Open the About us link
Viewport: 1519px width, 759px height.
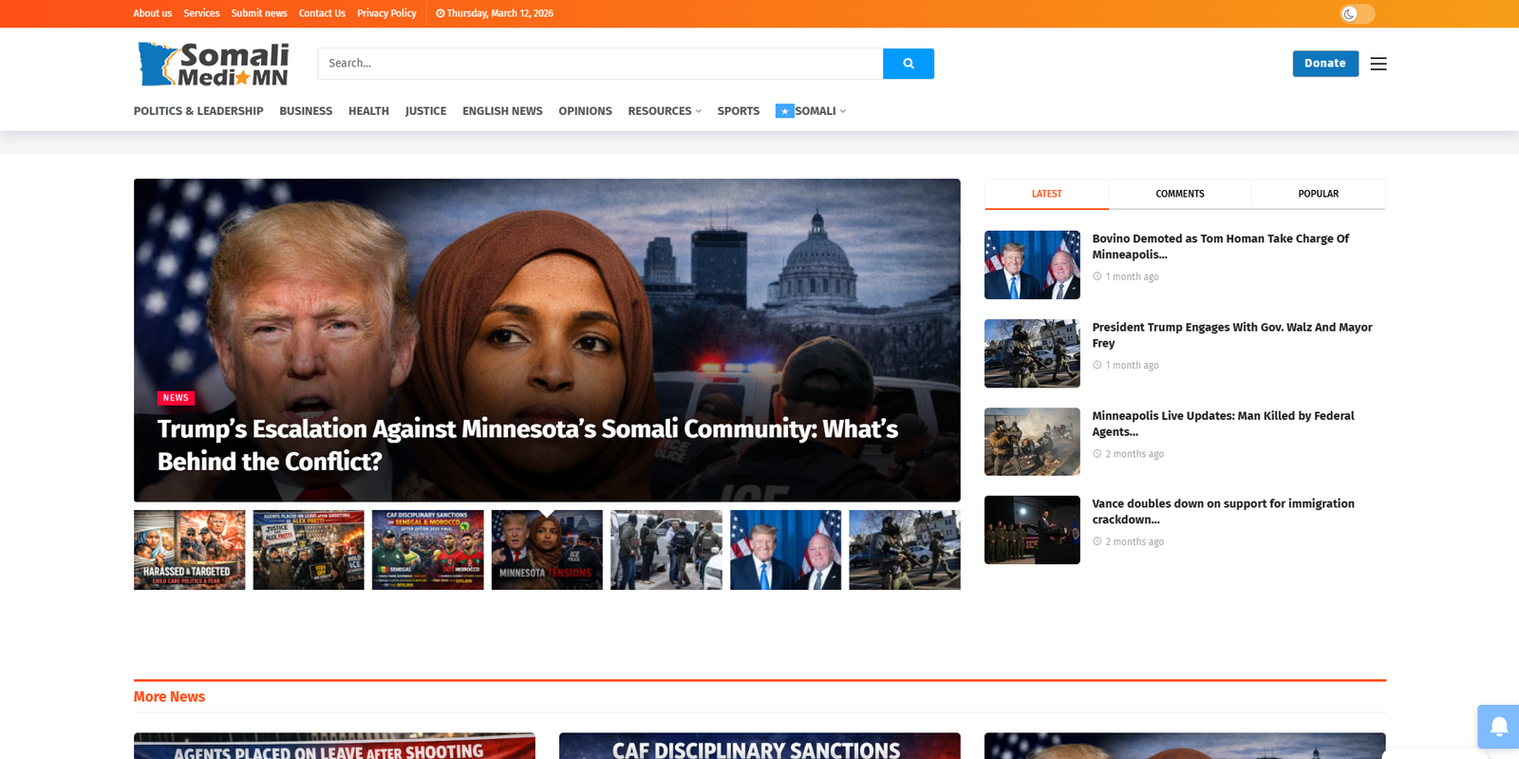[x=153, y=13]
